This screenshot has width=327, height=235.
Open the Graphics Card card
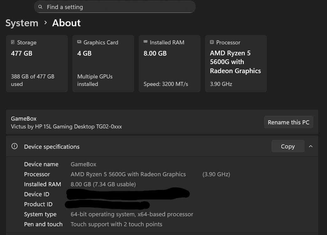point(103,63)
